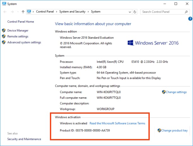Expand the chevron after Control Panel breadcrumb
Image resolution: width=193 pixels, height=146 pixels.
pos(57,12)
